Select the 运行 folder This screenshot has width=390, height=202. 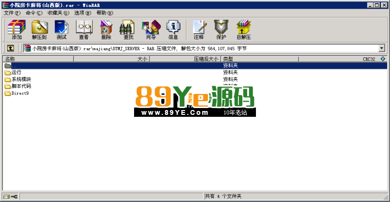tap(13, 73)
